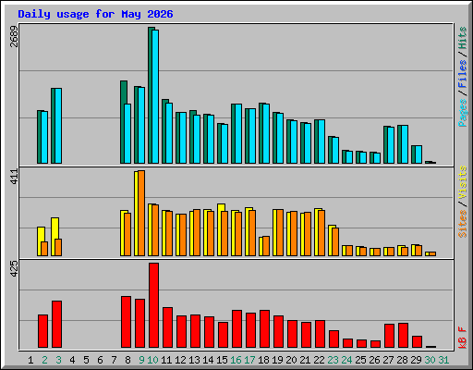Viewport: 473px width, 370px height.
Task: Click green day 17 axis label
Action: 249,360
